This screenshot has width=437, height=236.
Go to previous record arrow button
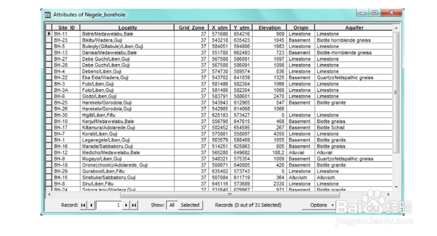click(91, 205)
